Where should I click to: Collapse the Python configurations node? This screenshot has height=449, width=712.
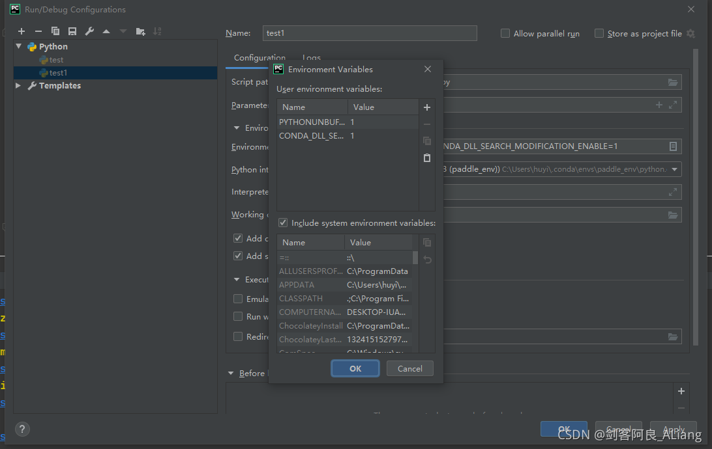click(18, 46)
